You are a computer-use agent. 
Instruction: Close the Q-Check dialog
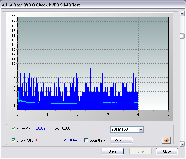[x=167, y=151]
